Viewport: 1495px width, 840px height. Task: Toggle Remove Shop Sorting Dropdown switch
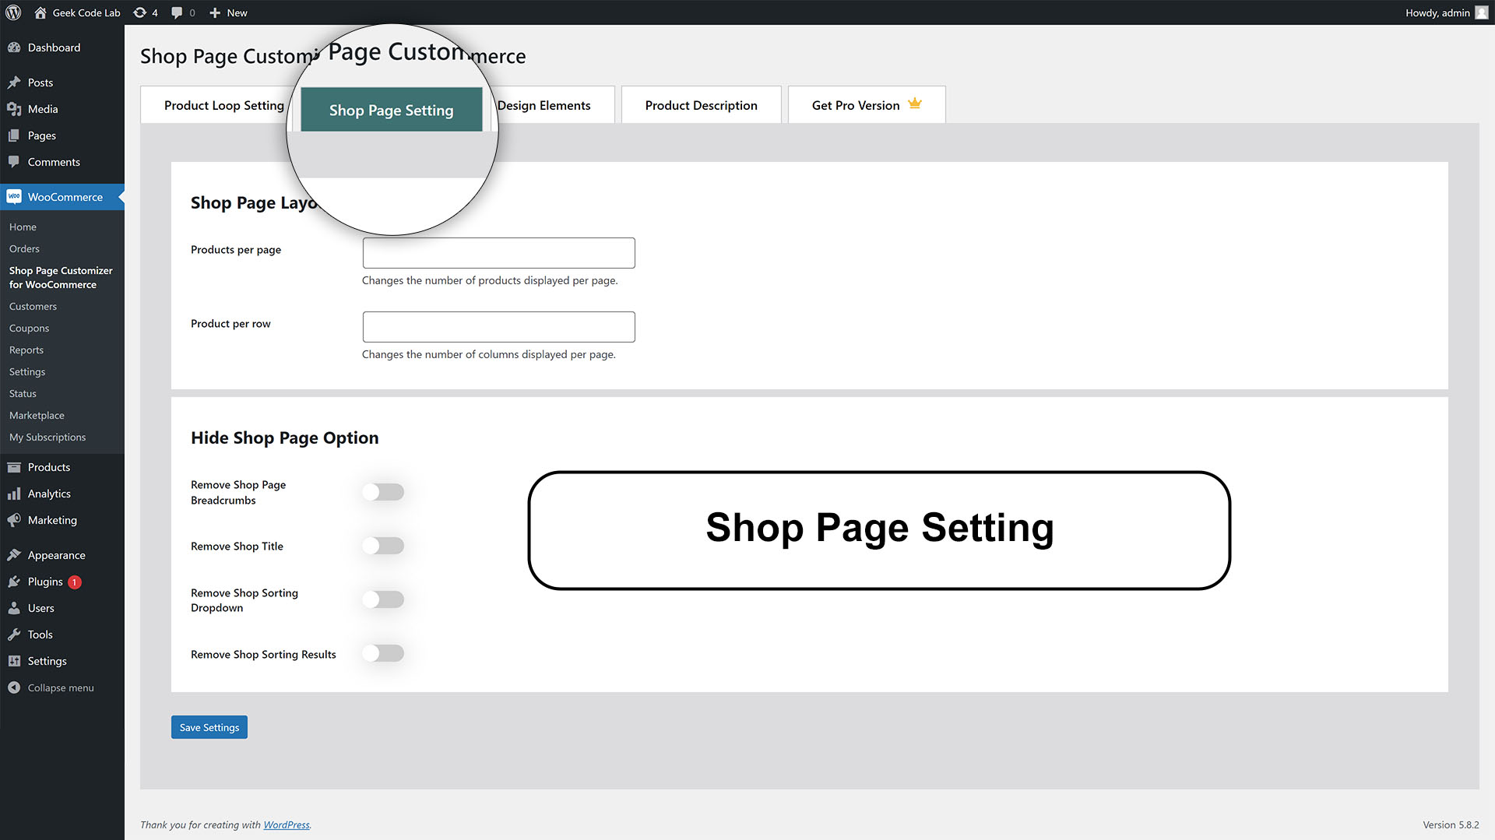[383, 599]
